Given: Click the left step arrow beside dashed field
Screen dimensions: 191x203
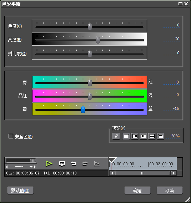Looking at the screenshot, I should (7, 167).
